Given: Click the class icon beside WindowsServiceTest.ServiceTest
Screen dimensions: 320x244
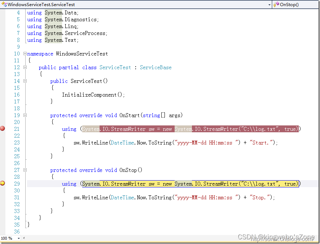Looking at the screenshot, I should (x=3, y=4).
